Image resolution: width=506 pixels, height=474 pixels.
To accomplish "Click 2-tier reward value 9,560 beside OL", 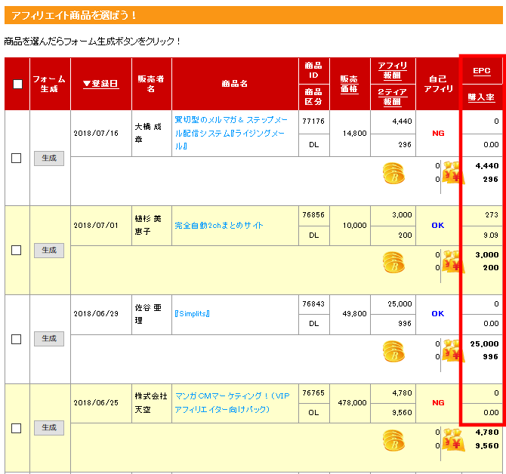I will 402,412.
